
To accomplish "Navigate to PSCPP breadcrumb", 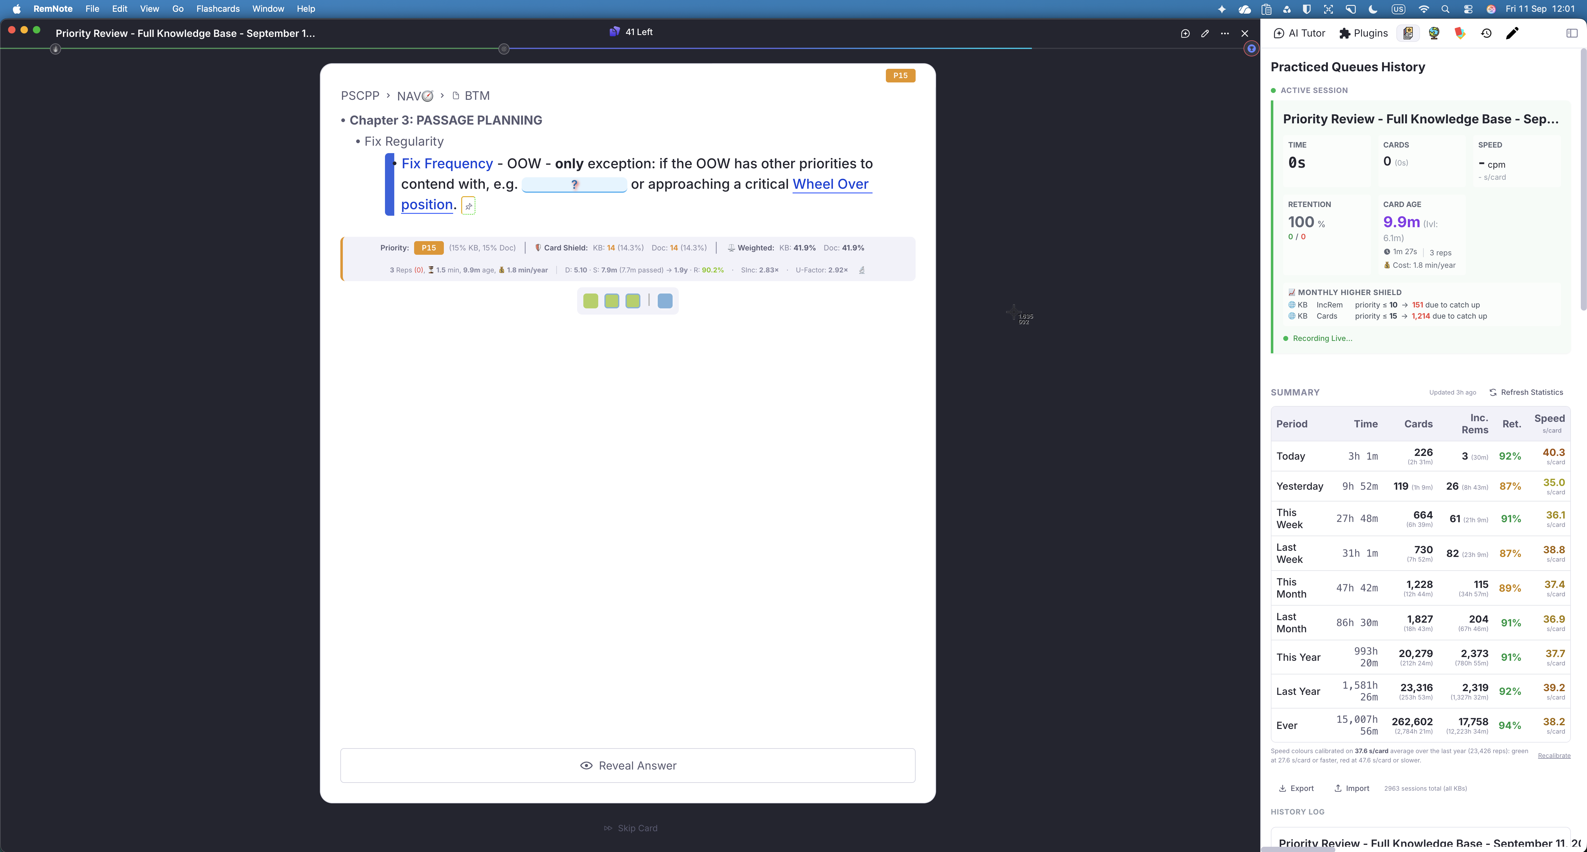I will [360, 95].
